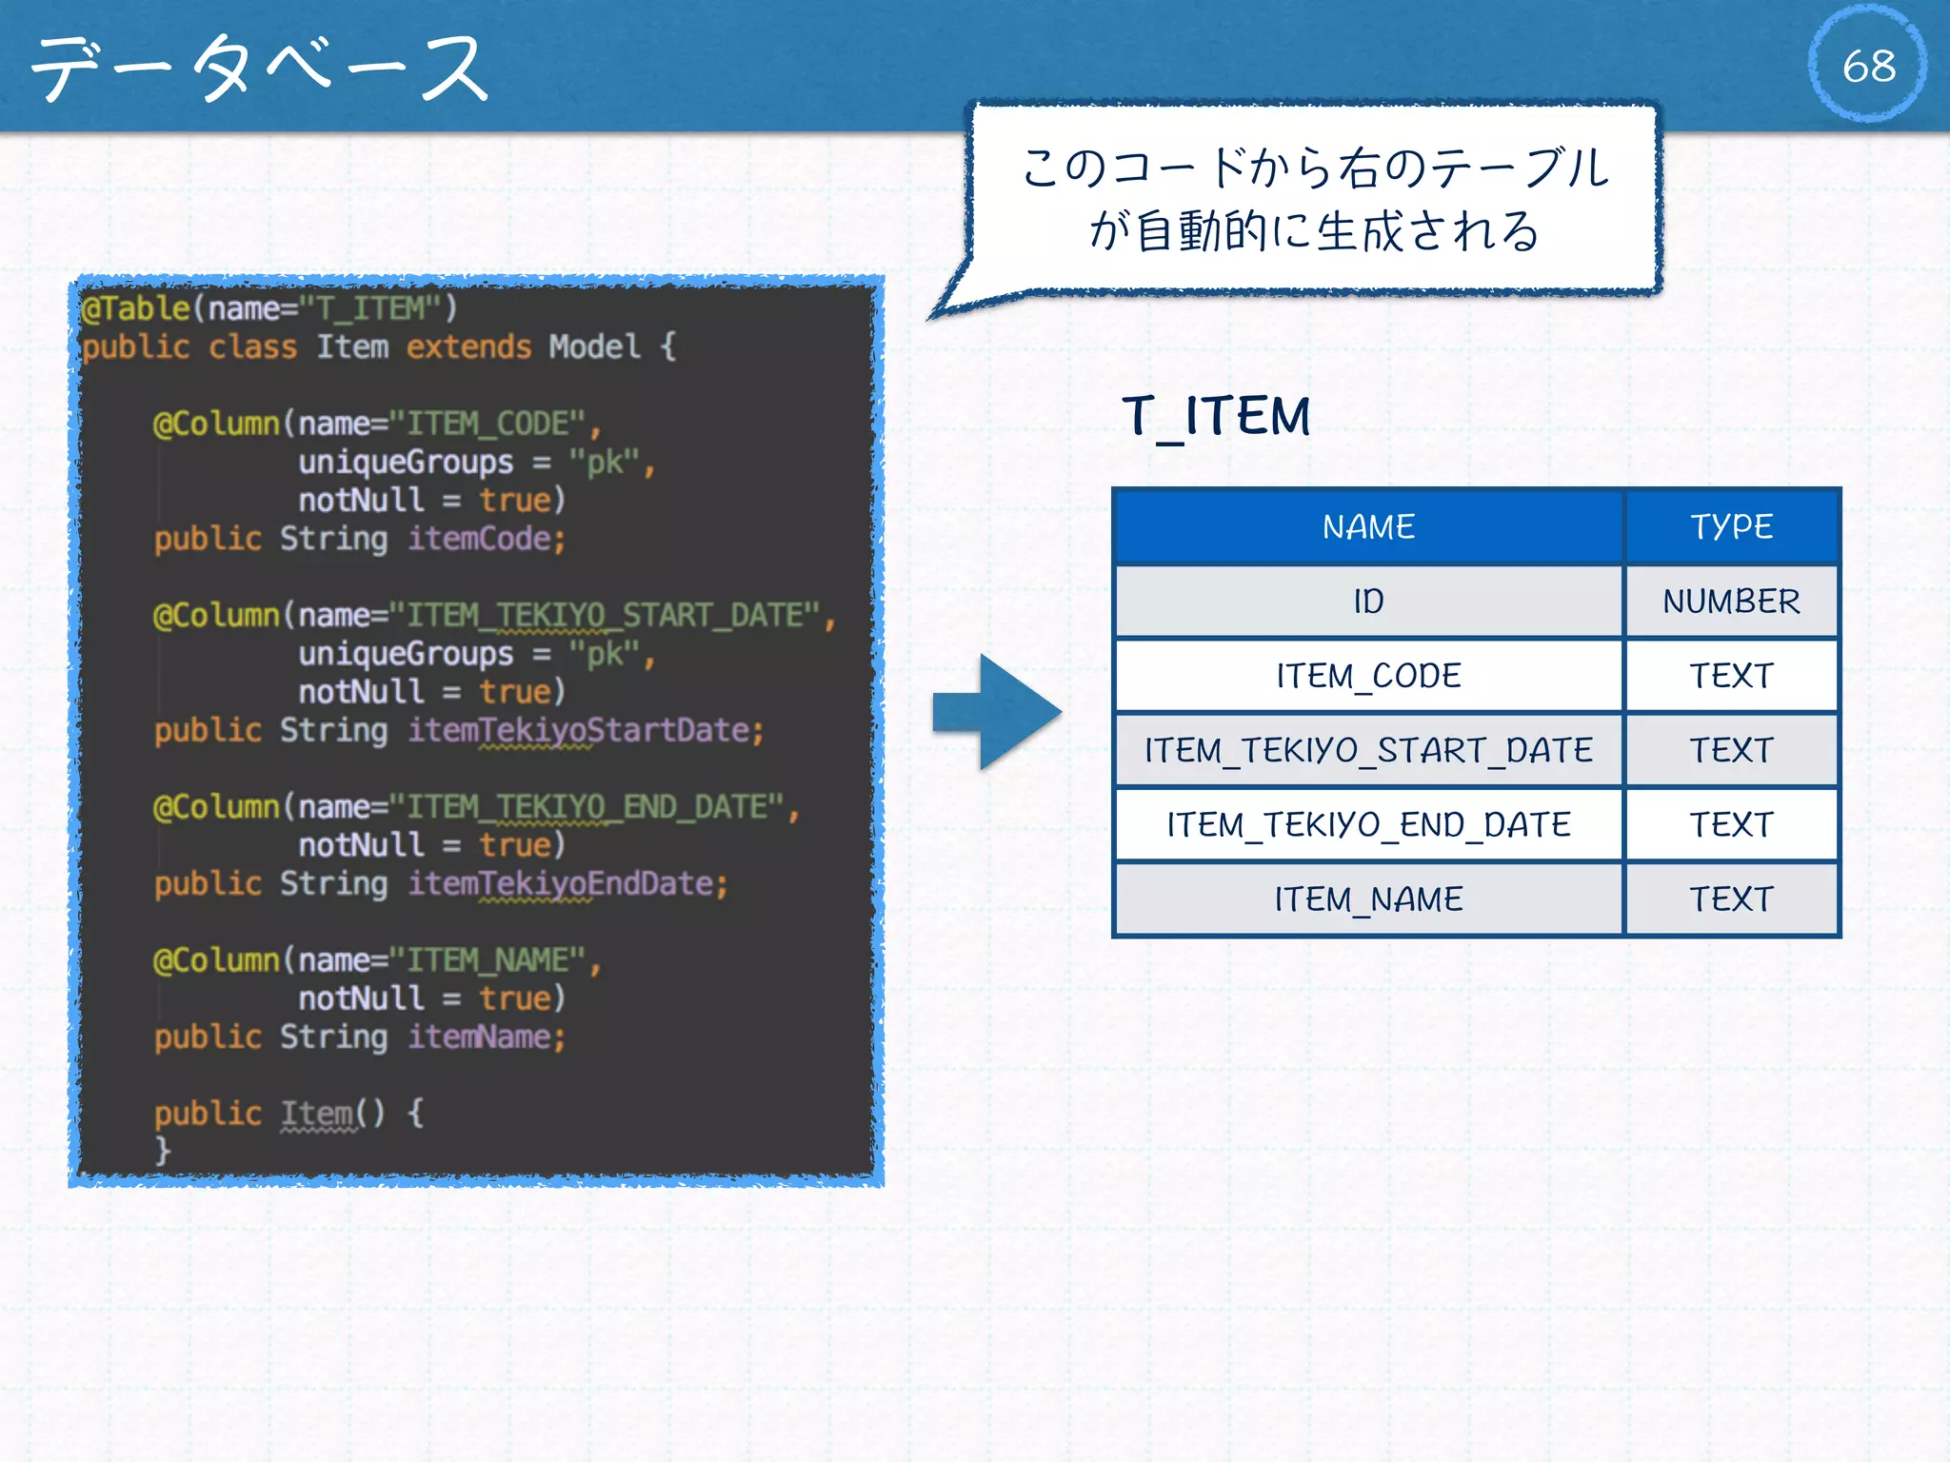The width and height of the screenshot is (1950, 1462).
Task: Click the class Item declaration line
Action: click(x=379, y=347)
